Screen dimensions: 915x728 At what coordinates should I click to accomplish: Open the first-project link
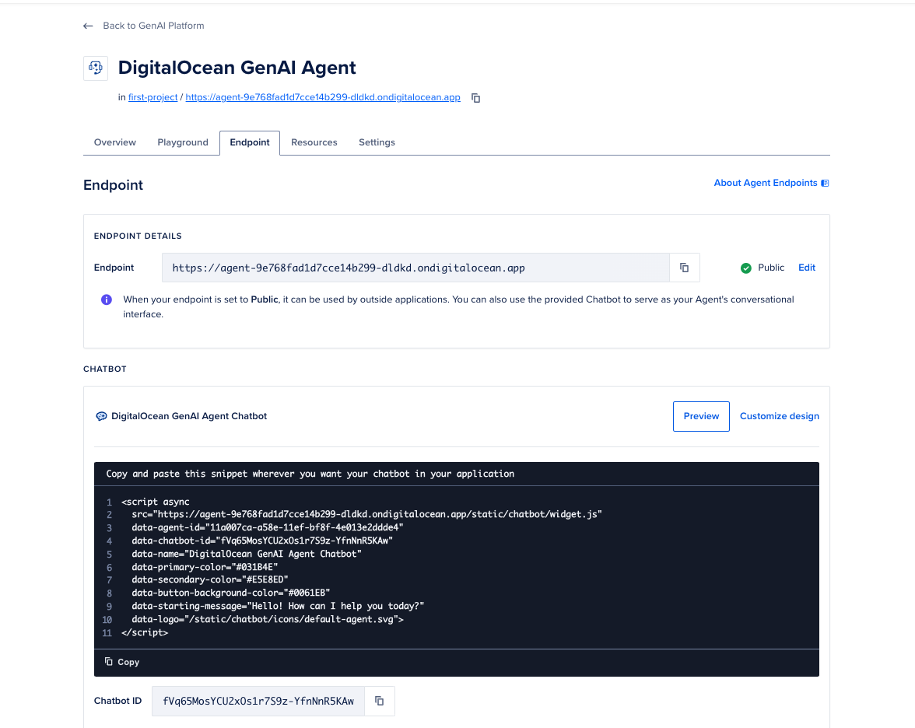pyautogui.click(x=153, y=98)
